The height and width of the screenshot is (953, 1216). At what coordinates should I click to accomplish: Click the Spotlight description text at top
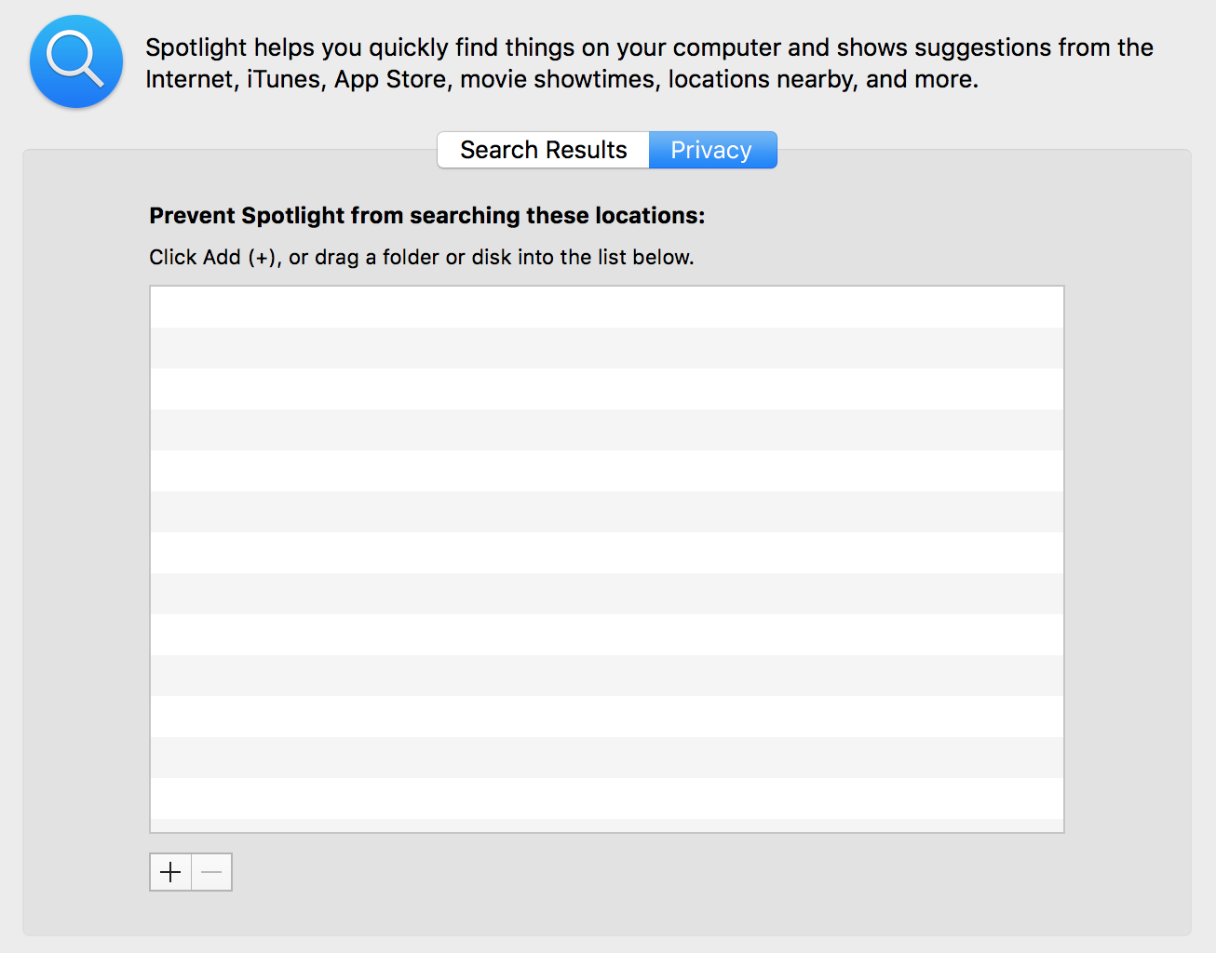pyautogui.click(x=649, y=63)
